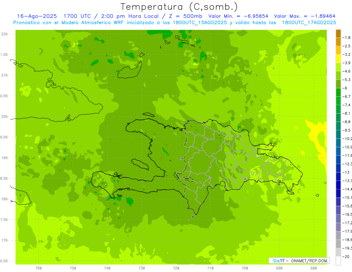This screenshot has width=352, height=272.
Task: Click the '-2.5' color scale value
Action: coord(347,46)
